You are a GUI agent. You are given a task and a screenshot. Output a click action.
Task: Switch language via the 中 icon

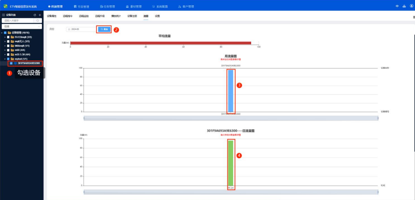click(397, 6)
